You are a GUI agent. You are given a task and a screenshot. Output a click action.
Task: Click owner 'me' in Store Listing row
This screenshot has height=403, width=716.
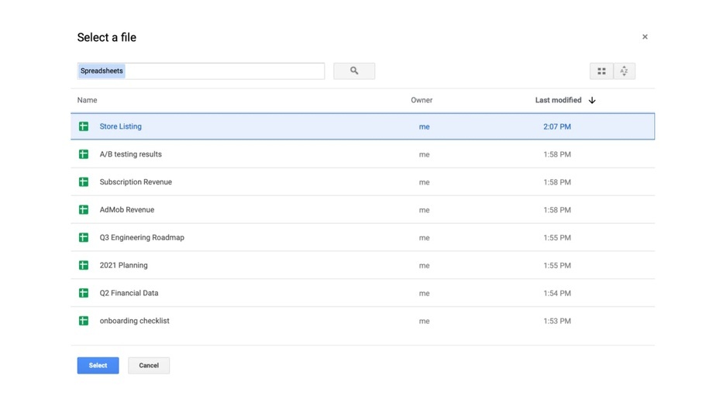(424, 127)
